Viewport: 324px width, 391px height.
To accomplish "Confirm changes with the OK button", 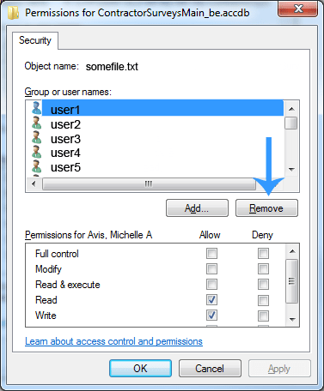I will [x=140, y=369].
